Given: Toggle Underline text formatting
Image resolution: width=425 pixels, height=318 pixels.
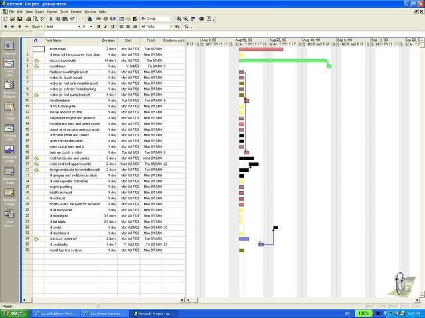Looking at the screenshot, I should pyautogui.click(x=112, y=26).
